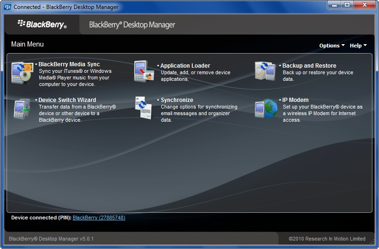Image resolution: width=379 pixels, height=249 pixels.
Task: Maximize the Desktop Manager window
Action: tap(347, 5)
